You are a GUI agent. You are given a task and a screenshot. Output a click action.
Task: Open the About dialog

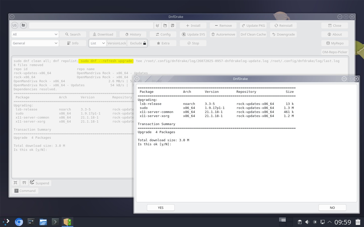tap(335, 34)
